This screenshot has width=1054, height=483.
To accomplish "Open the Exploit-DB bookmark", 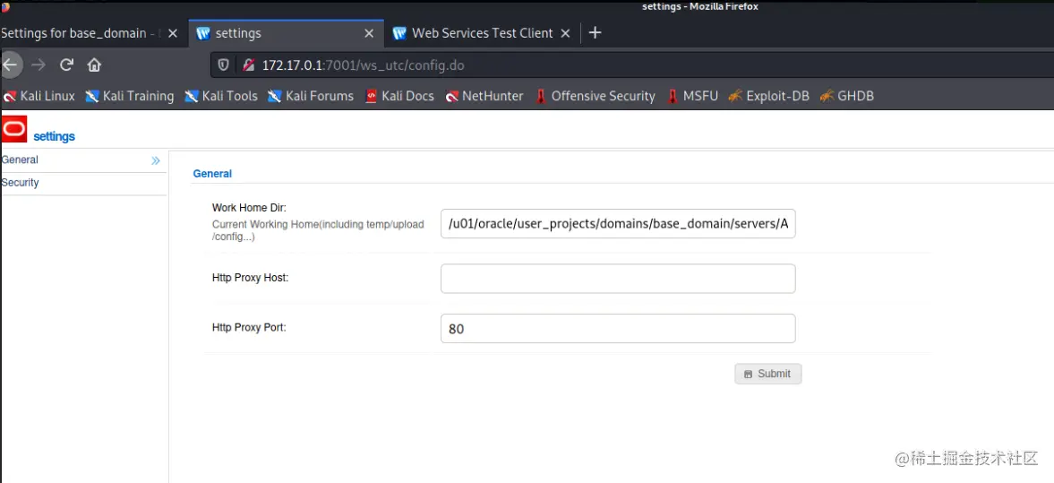I will coord(768,96).
